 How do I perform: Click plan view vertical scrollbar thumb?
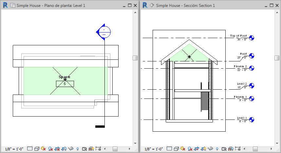(135, 58)
